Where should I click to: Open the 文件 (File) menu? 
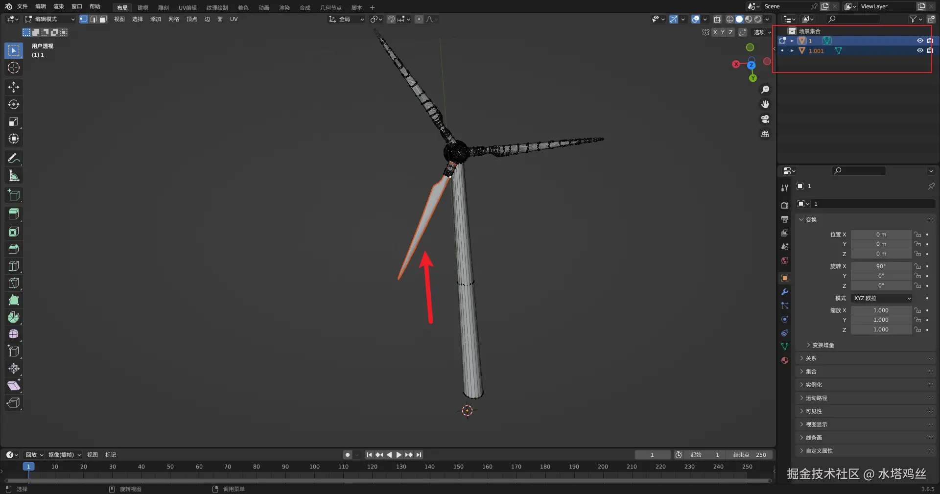click(23, 6)
